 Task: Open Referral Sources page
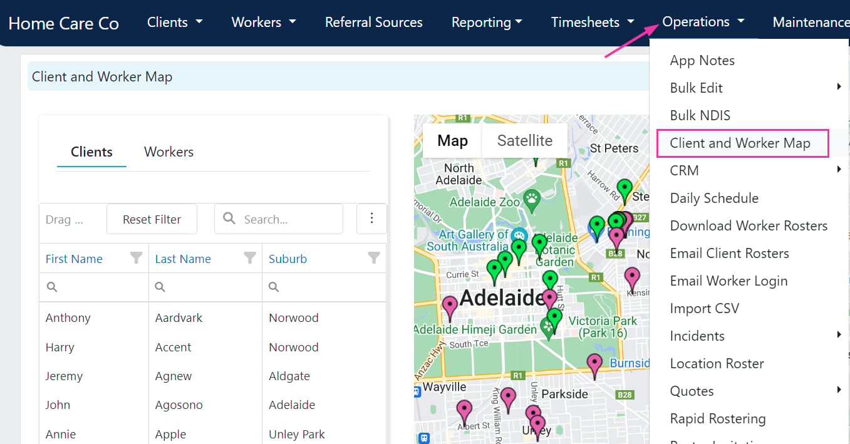374,22
